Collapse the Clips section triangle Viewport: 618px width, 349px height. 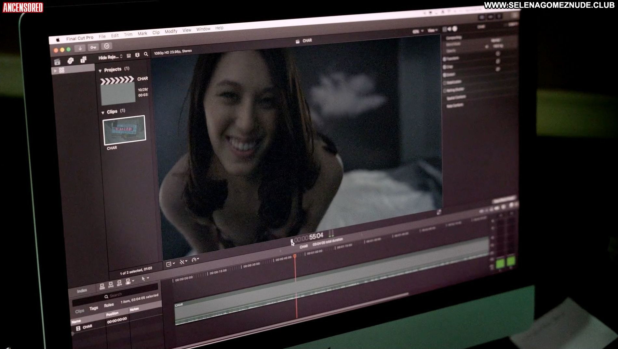(x=103, y=112)
